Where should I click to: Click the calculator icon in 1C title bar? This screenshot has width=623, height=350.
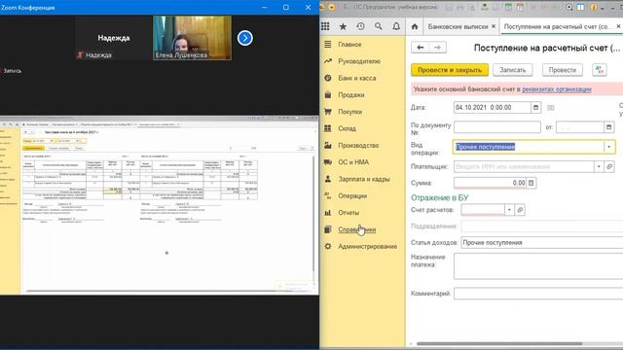pyautogui.click(x=508, y=7)
